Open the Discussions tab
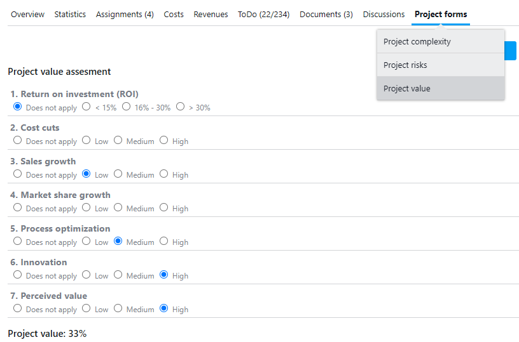519x342 pixels. click(x=384, y=14)
